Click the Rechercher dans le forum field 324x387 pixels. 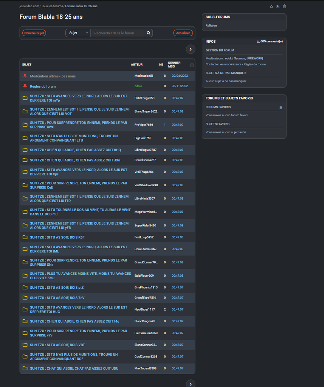click(119, 33)
